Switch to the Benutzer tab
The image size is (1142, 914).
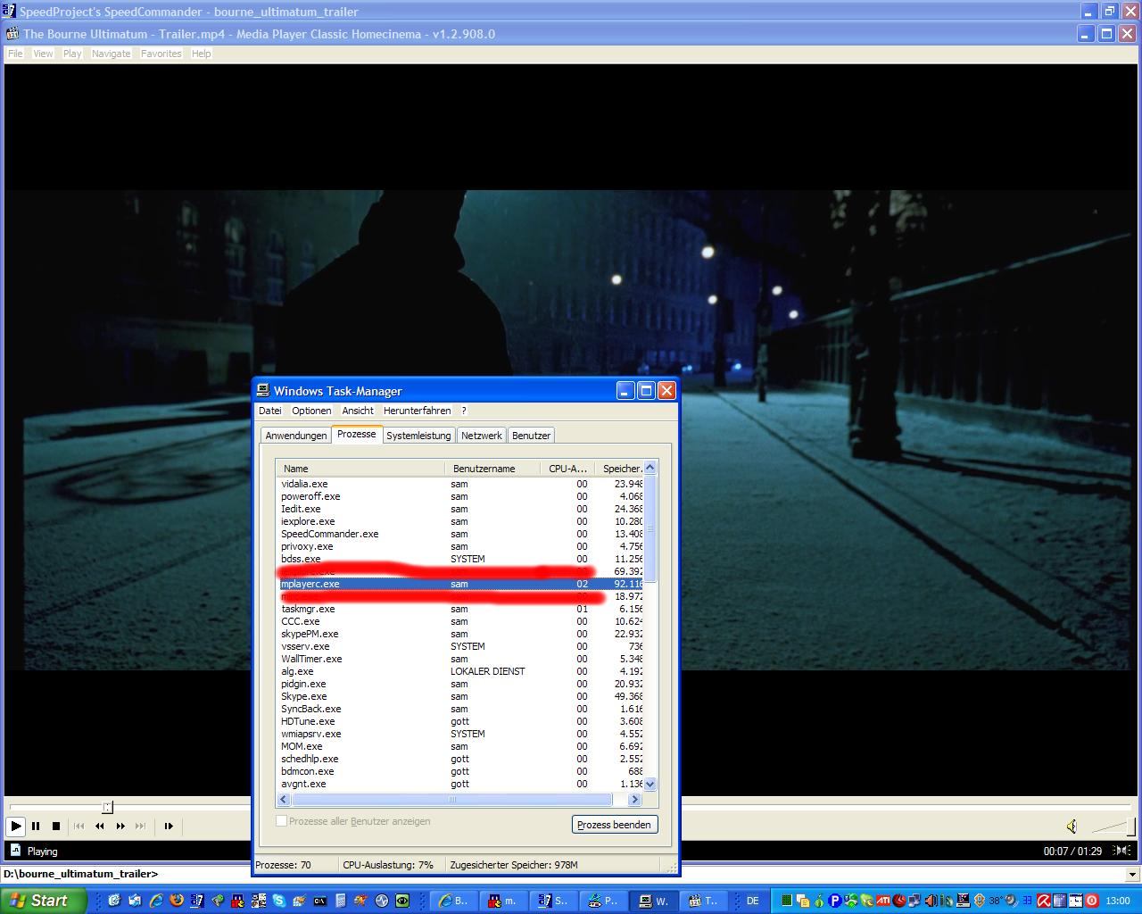[531, 436]
